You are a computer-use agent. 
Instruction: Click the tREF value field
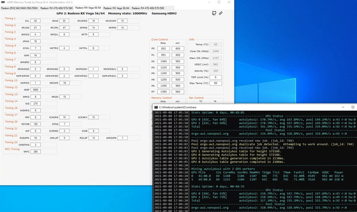click(35, 90)
